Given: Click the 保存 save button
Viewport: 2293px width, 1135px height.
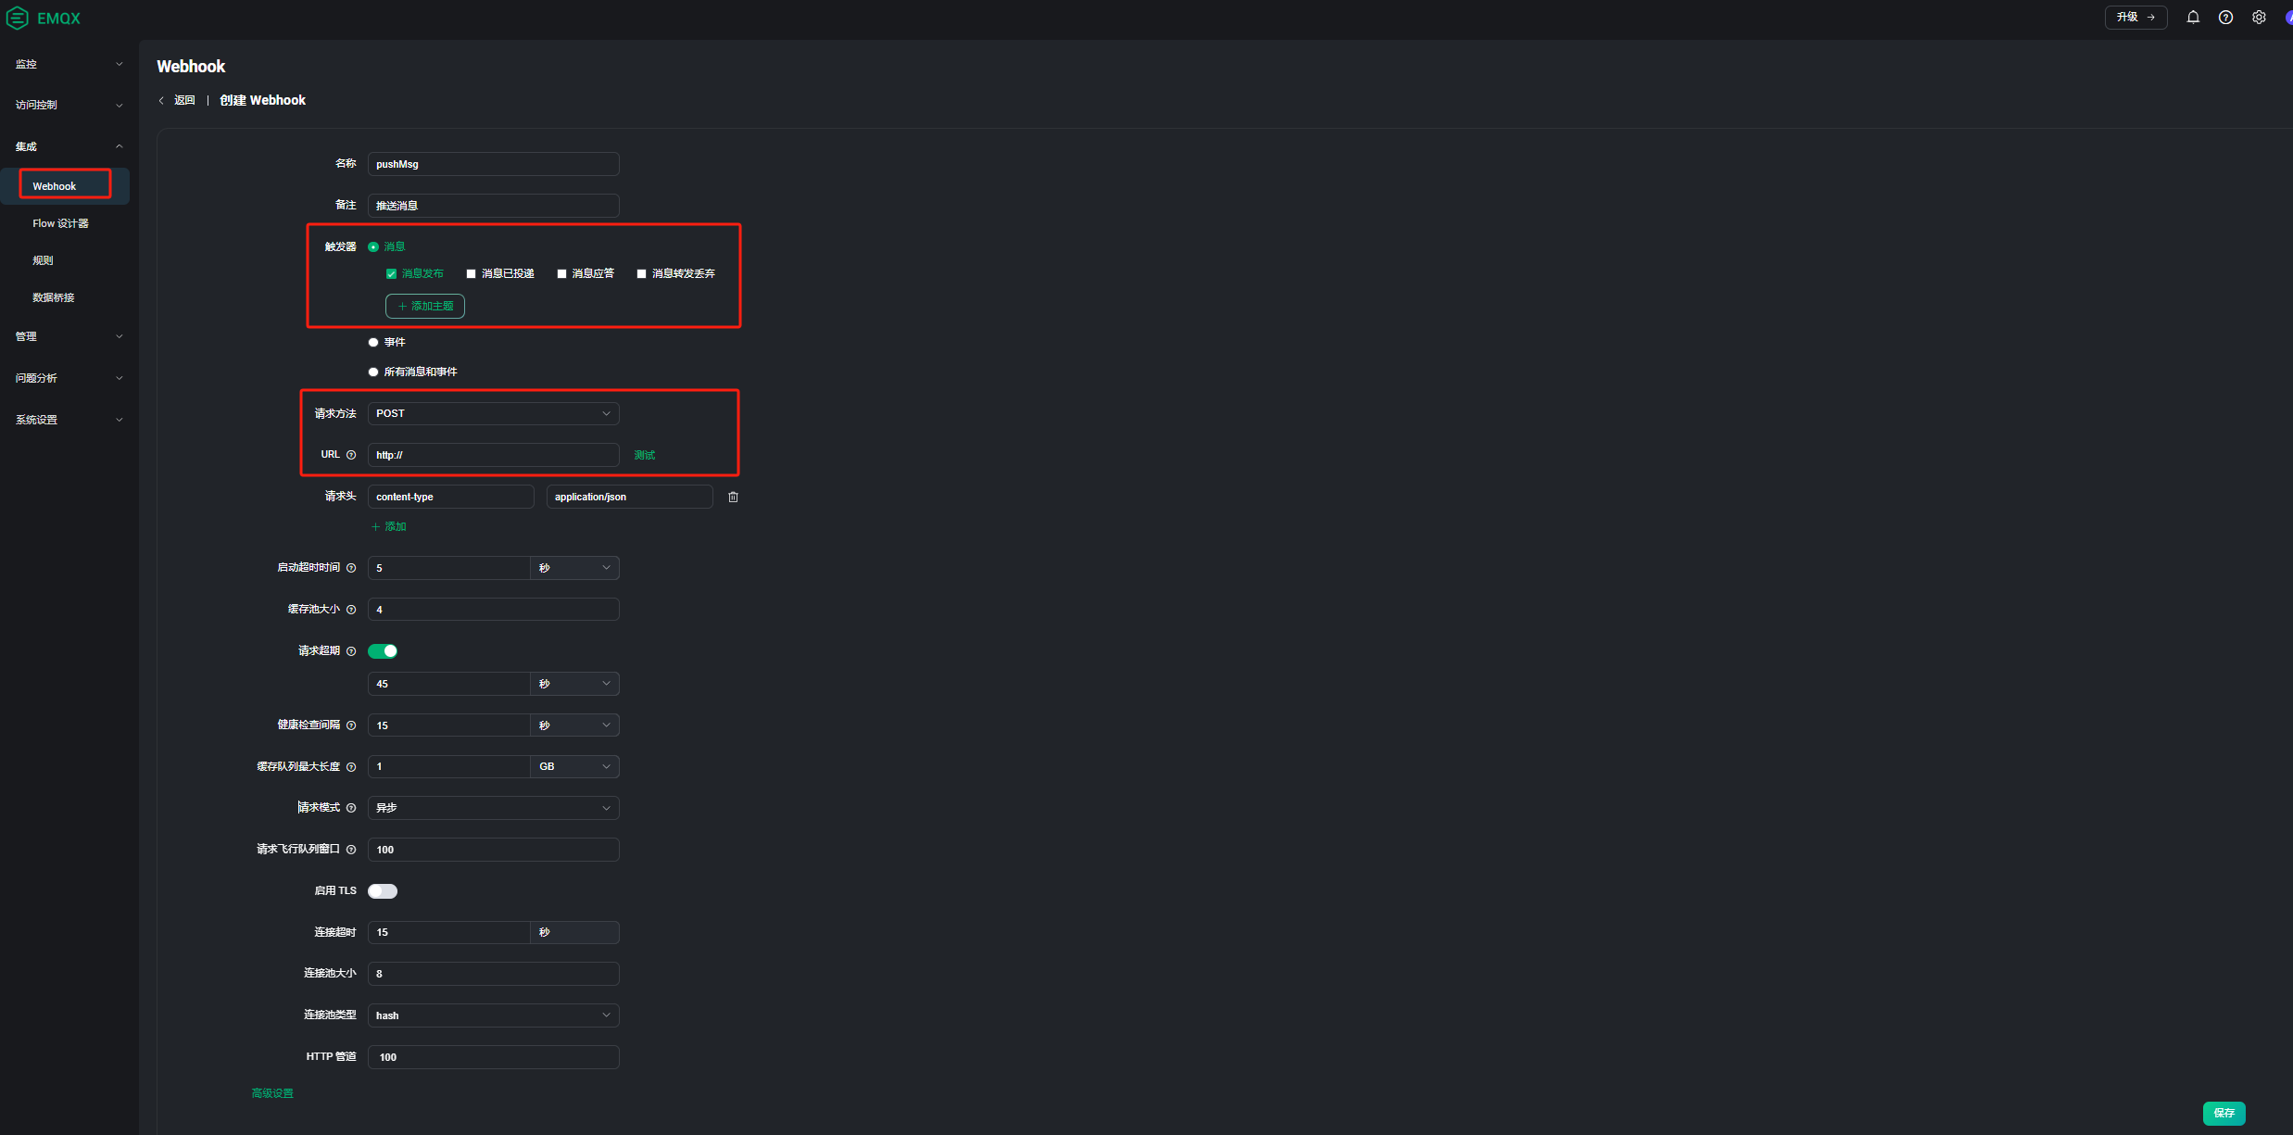Looking at the screenshot, I should coord(2224,1113).
